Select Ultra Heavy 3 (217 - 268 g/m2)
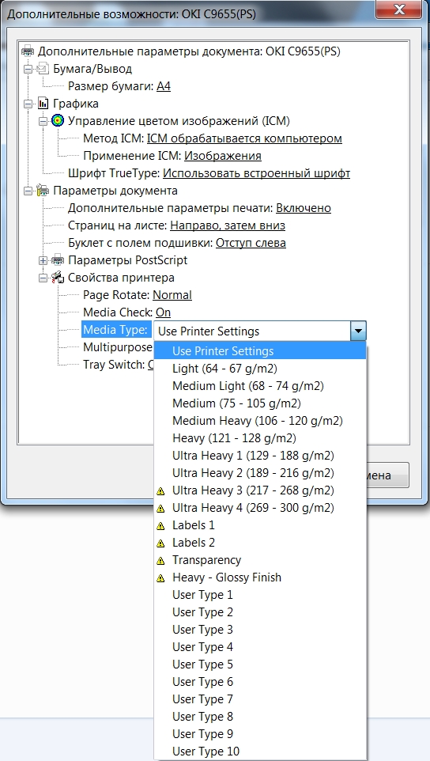The width and height of the screenshot is (430, 761). [260, 490]
